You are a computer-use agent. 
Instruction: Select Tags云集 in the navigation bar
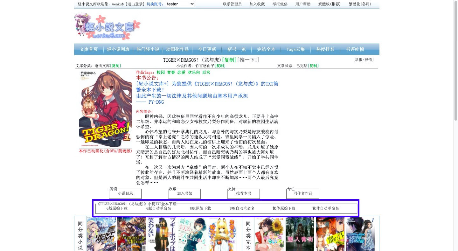[x=295, y=49]
